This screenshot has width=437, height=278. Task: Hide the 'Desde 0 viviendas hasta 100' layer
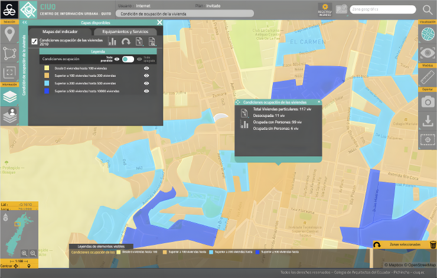(x=146, y=68)
